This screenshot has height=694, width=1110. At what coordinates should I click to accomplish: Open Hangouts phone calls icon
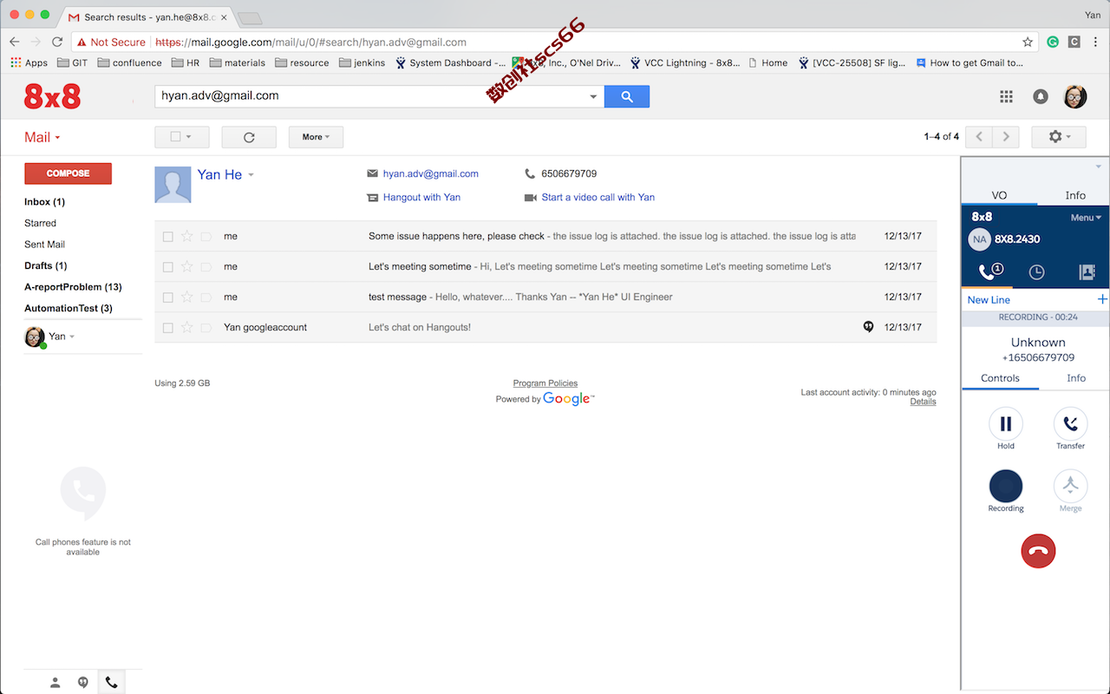111,683
